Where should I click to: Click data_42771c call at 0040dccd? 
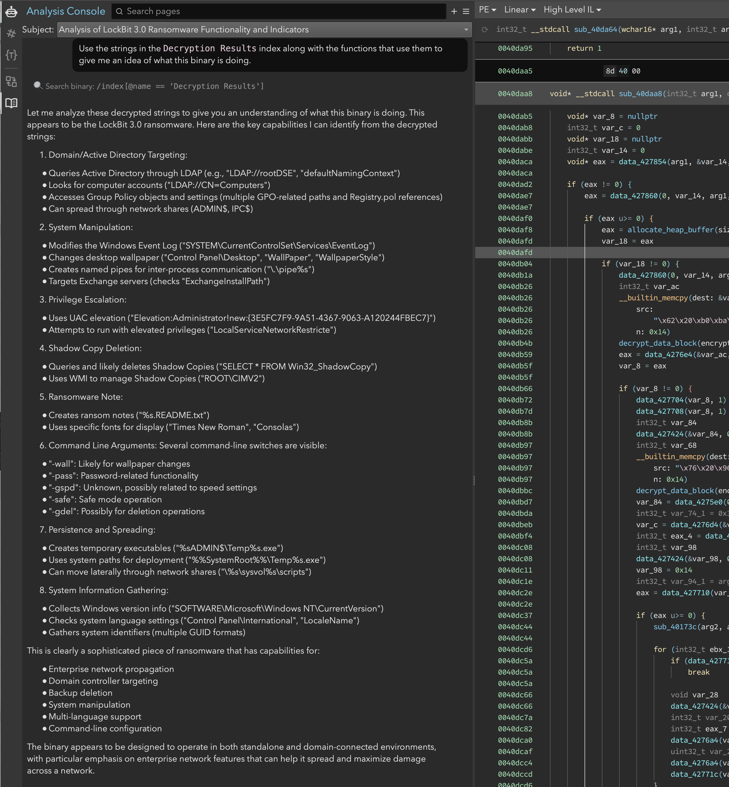click(694, 774)
